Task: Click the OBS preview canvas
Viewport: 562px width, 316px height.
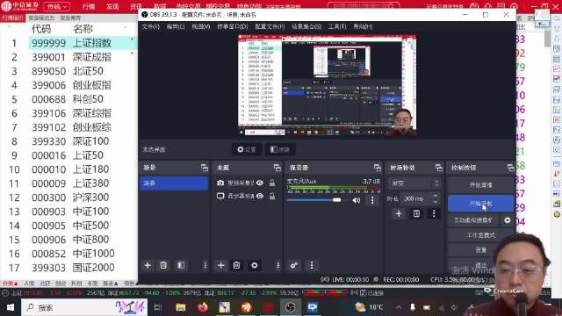Action: 327,85
